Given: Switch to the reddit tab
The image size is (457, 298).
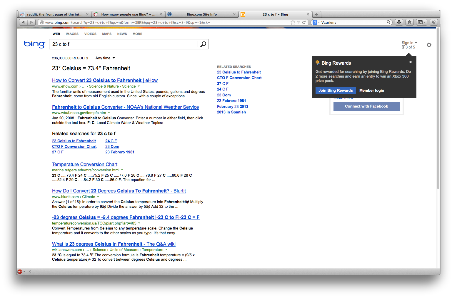Looking at the screenshot, I should pyautogui.click(x=54, y=14).
